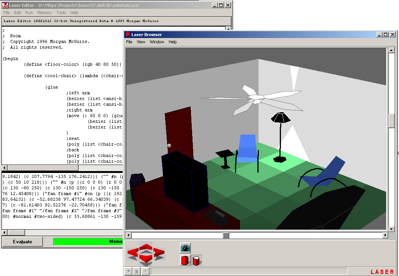Pause the animation playback

[x=136, y=271]
